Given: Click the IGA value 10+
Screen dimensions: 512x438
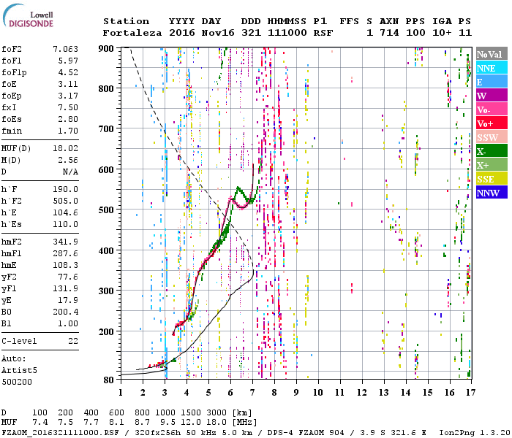Looking at the screenshot, I should (442, 33).
